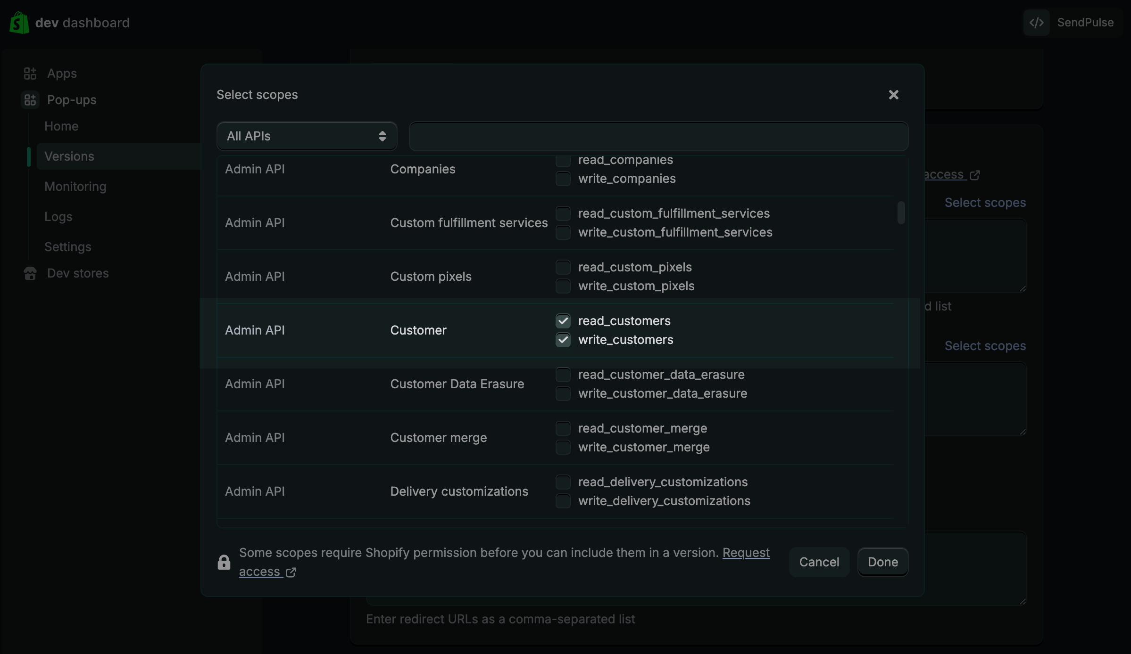
Task: Click the Shopify bag logo
Action: pyautogui.click(x=19, y=23)
